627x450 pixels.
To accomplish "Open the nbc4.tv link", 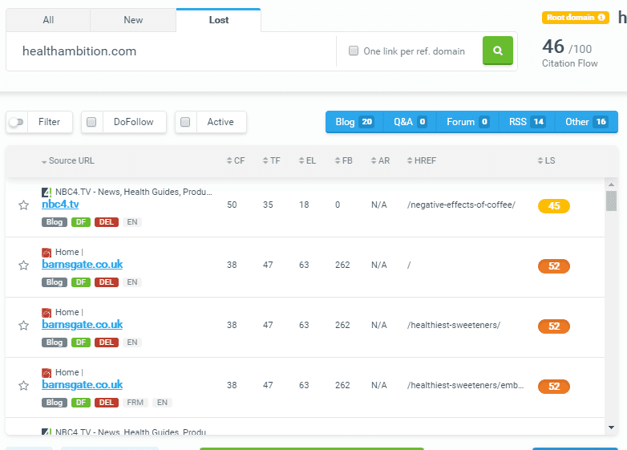I will coord(60,205).
